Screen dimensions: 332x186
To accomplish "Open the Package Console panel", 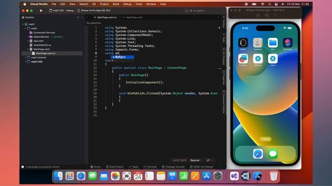I will pyautogui.click(x=173, y=167).
